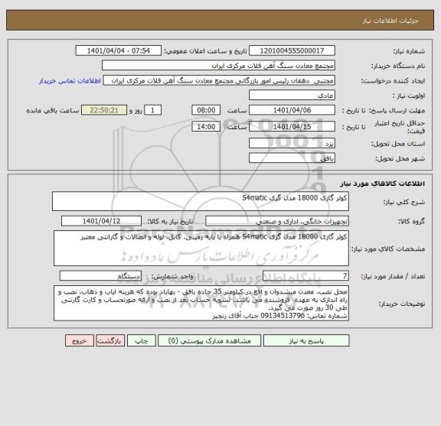Select the شماره نیاز field 1201004555000017
This screenshot has height=426, width=441.
(x=292, y=50)
